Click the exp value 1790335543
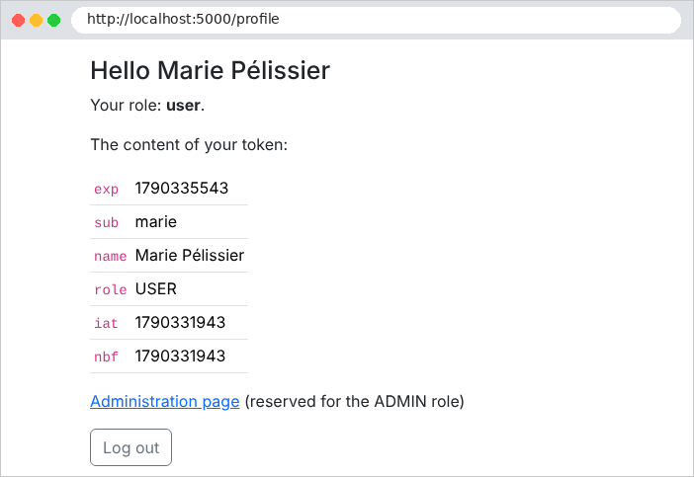Screen dimensions: 694x477 tap(182, 189)
